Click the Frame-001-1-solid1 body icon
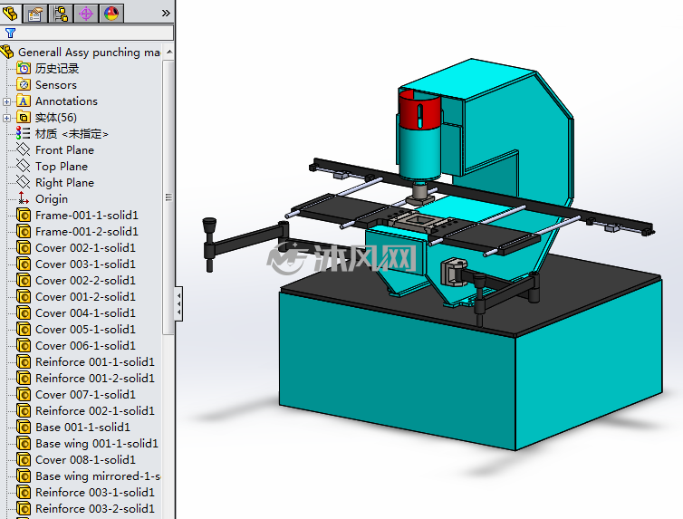 pyautogui.click(x=24, y=215)
